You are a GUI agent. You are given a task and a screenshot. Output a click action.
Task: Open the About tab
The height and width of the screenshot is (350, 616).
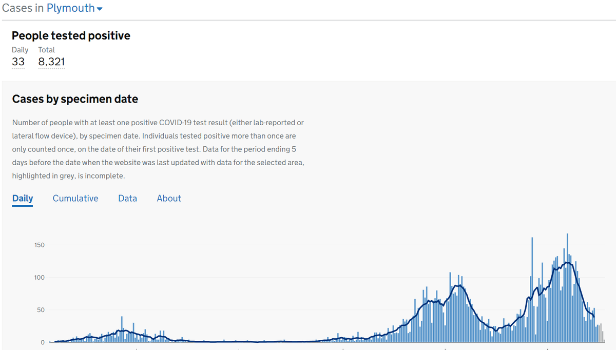pyautogui.click(x=169, y=199)
